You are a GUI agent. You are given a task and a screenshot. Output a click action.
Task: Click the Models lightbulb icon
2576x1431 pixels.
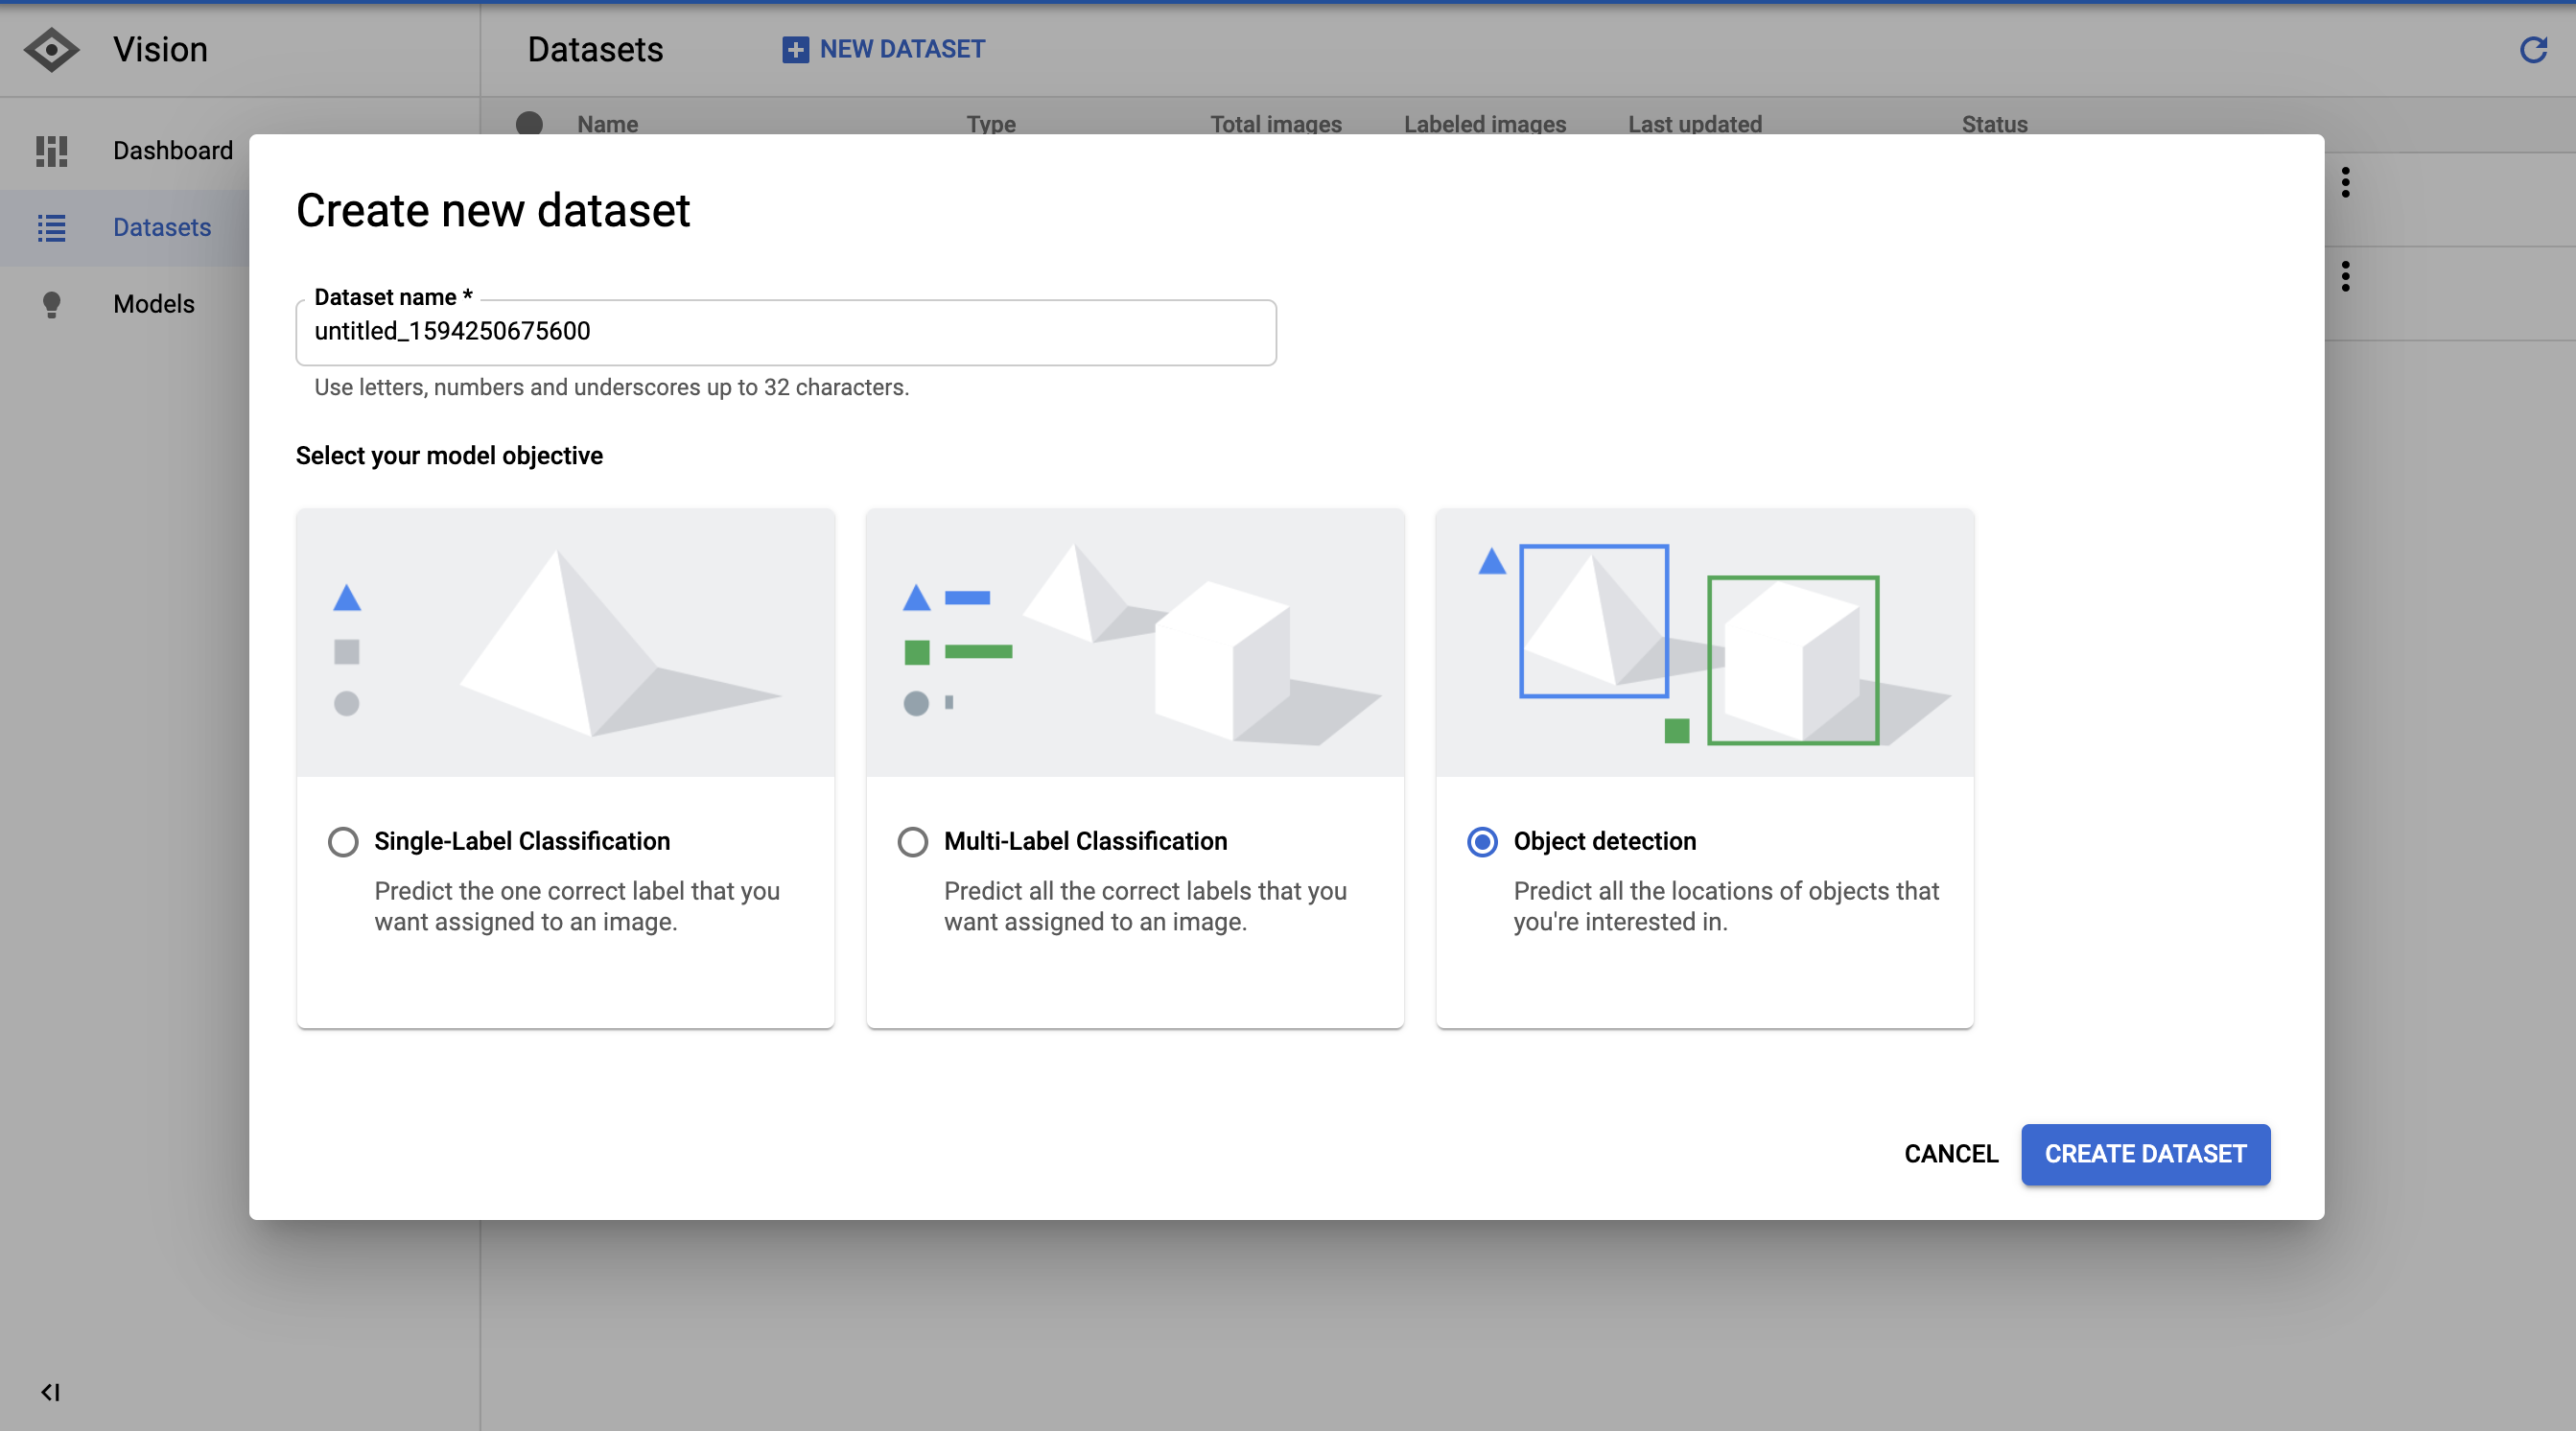pyautogui.click(x=51, y=304)
